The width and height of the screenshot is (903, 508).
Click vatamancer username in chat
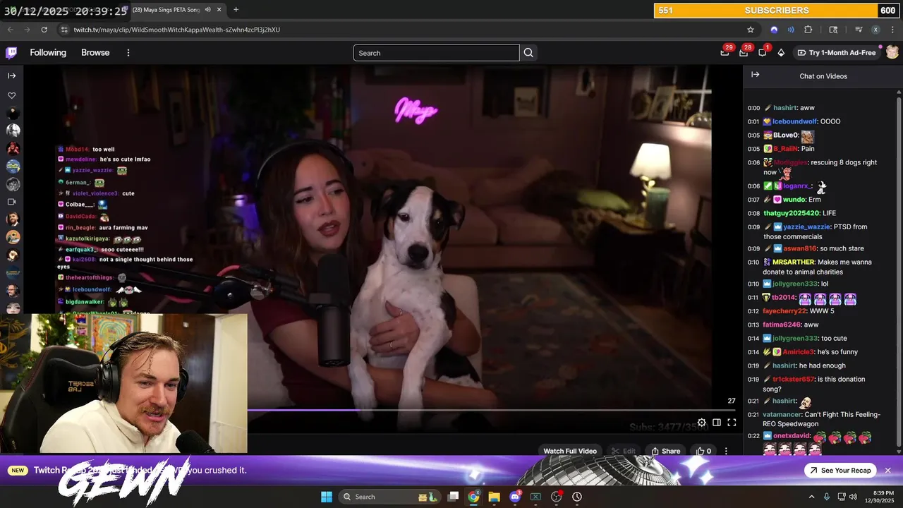coord(782,415)
